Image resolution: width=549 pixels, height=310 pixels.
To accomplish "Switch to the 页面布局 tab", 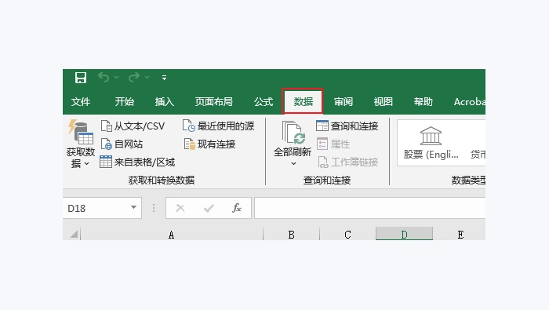I will pyautogui.click(x=214, y=101).
